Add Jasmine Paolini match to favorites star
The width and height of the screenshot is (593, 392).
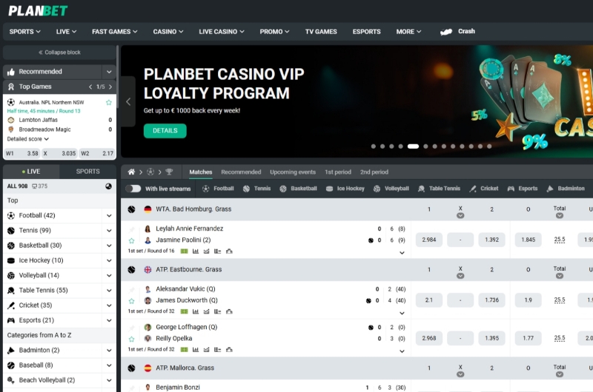tap(131, 240)
